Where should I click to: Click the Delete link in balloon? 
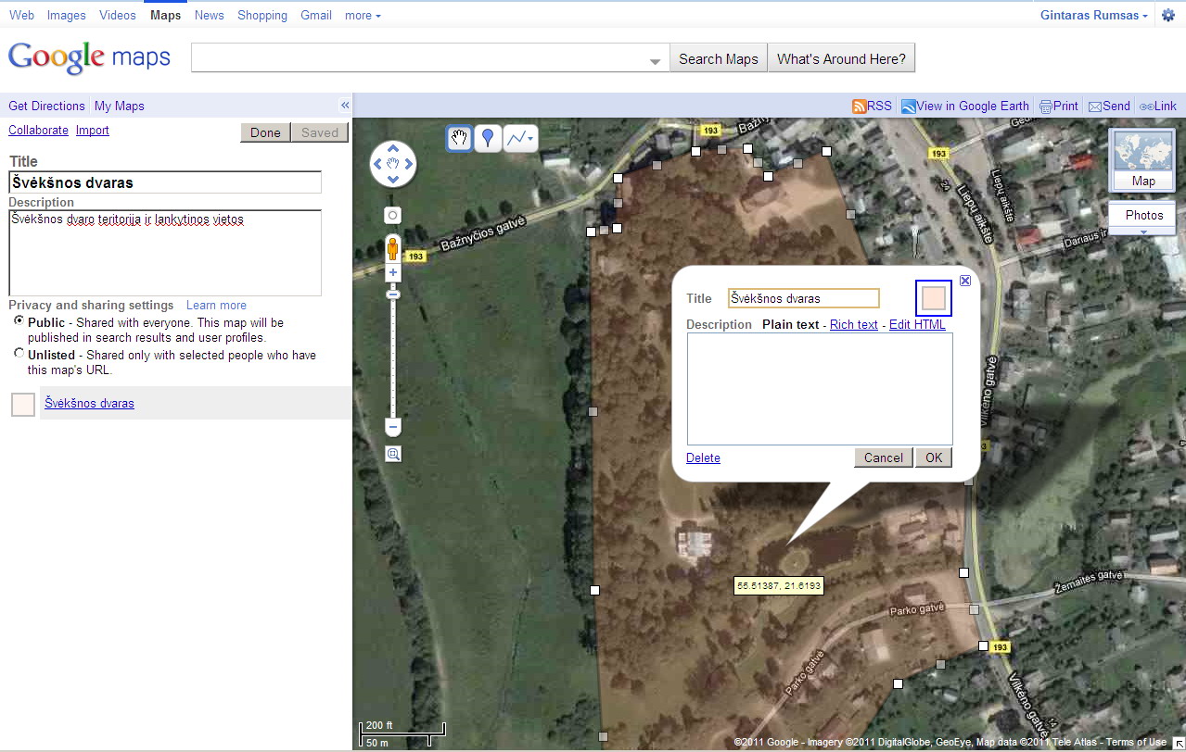coord(703,457)
